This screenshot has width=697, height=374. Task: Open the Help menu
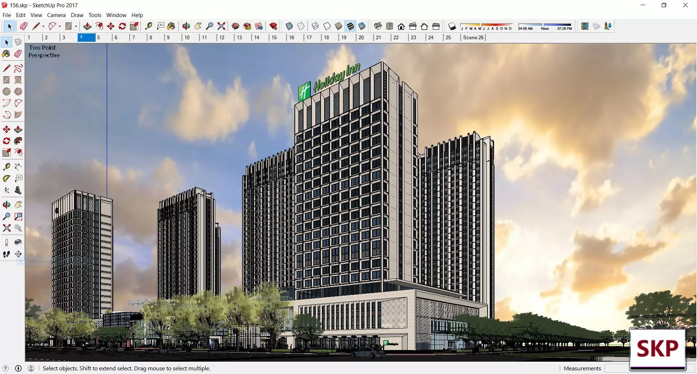(x=137, y=15)
